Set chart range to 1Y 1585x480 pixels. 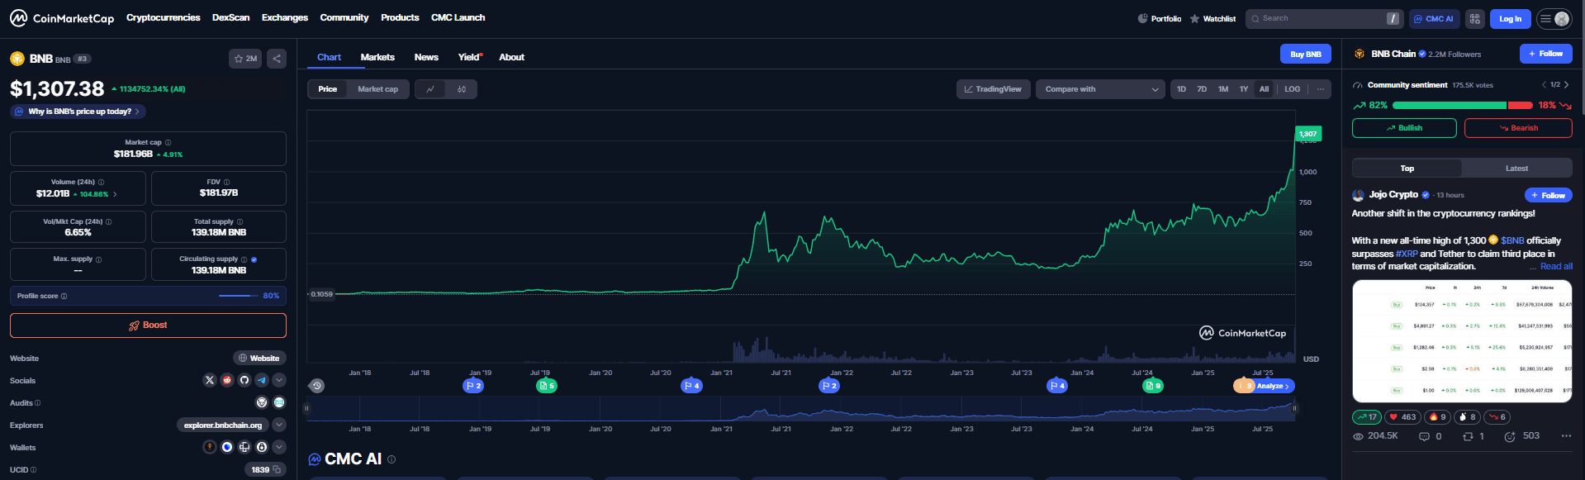point(1244,89)
